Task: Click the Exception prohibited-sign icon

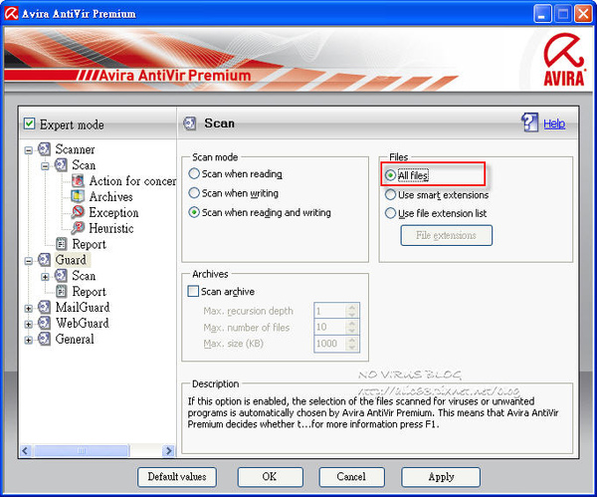Action: coord(78,212)
